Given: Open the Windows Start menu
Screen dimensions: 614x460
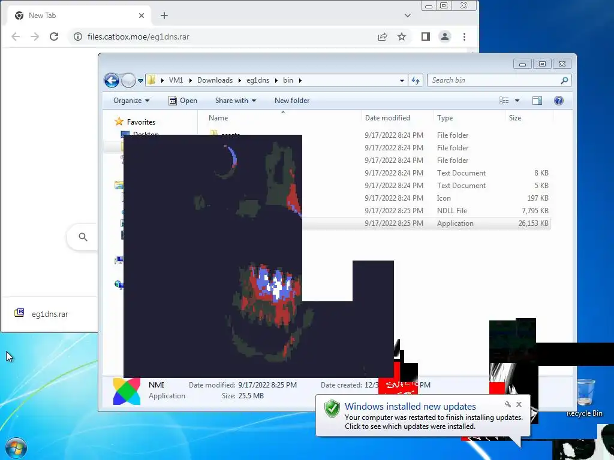Looking at the screenshot, I should point(16,449).
